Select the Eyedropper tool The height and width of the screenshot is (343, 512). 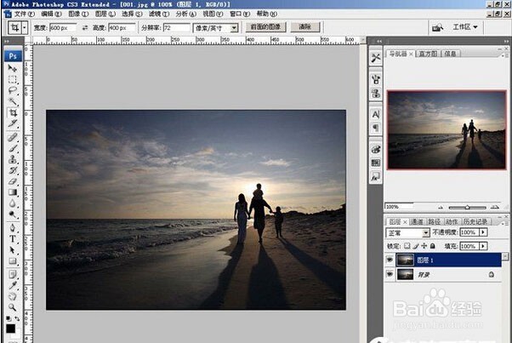pyautogui.click(x=13, y=285)
